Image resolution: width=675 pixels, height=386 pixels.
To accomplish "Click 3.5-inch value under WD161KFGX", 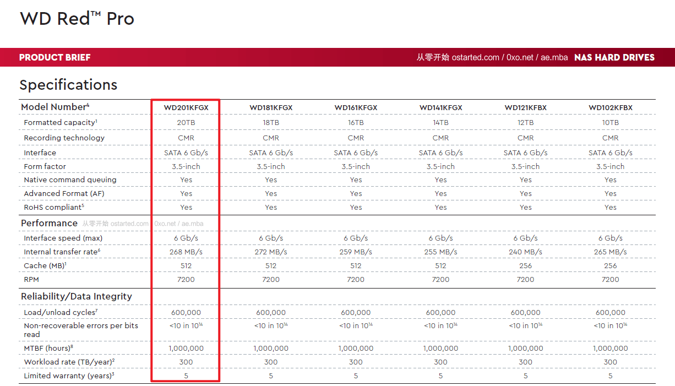I will pos(356,166).
